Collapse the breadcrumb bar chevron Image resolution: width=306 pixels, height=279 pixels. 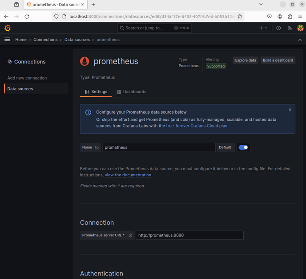coord(300,40)
